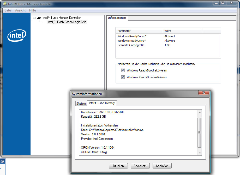Click the Kapazität: 232.8 GB line

(93, 117)
